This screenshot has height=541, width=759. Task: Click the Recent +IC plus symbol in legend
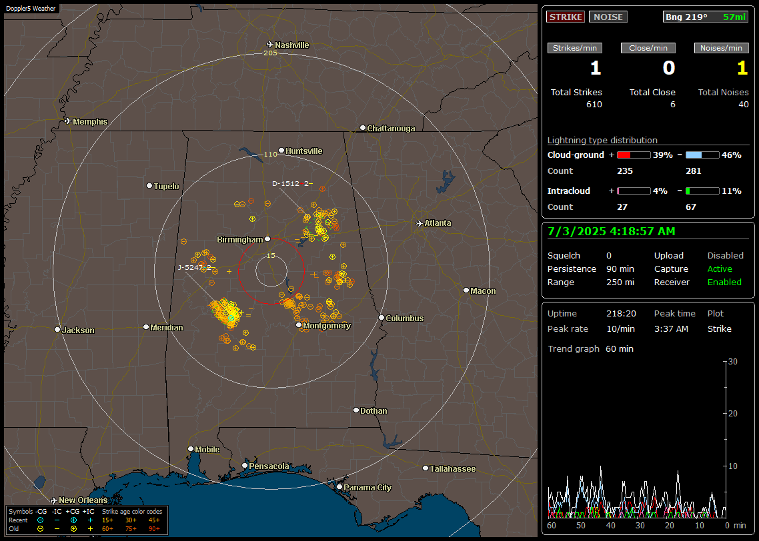point(90,520)
